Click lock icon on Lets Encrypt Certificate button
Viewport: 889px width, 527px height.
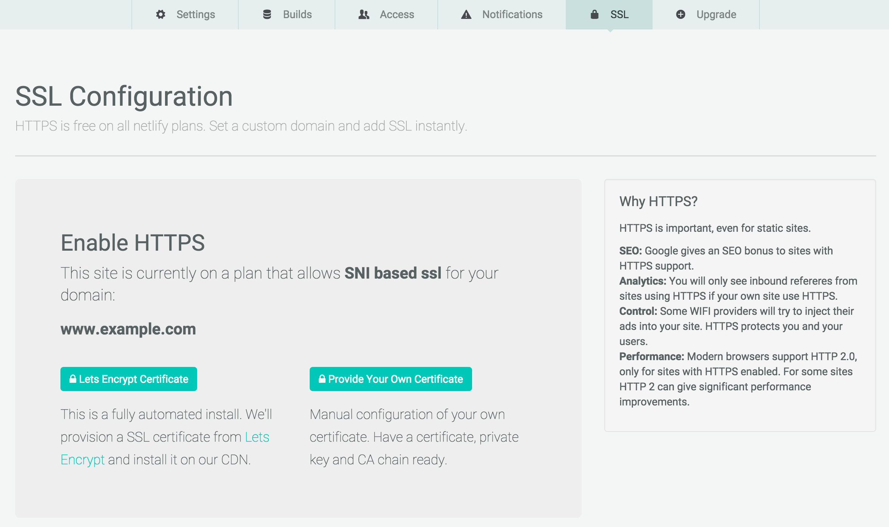tap(73, 379)
